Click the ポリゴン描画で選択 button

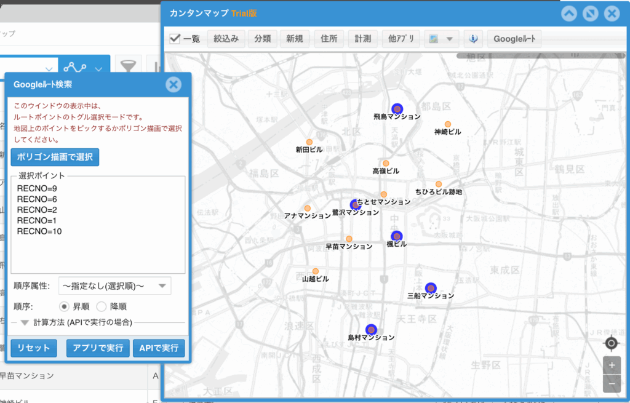point(55,157)
